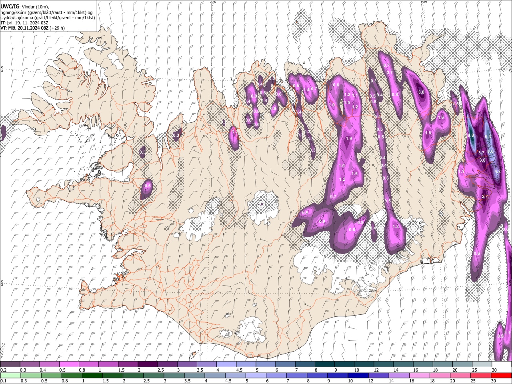Click the 2.7 precipitation value label

485,197
